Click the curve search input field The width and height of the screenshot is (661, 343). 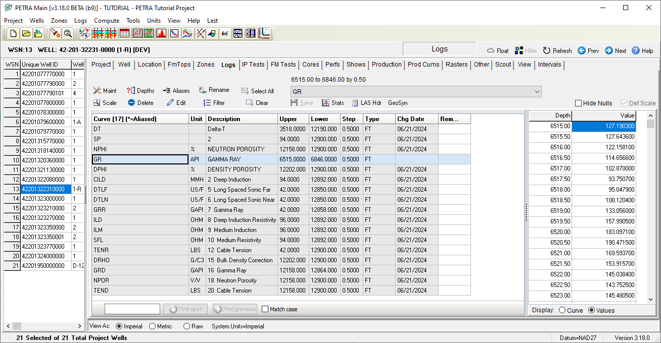(132, 308)
